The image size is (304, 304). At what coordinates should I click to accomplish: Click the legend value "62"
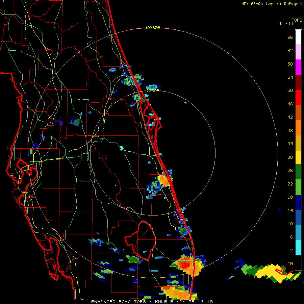[x=290, y=51]
